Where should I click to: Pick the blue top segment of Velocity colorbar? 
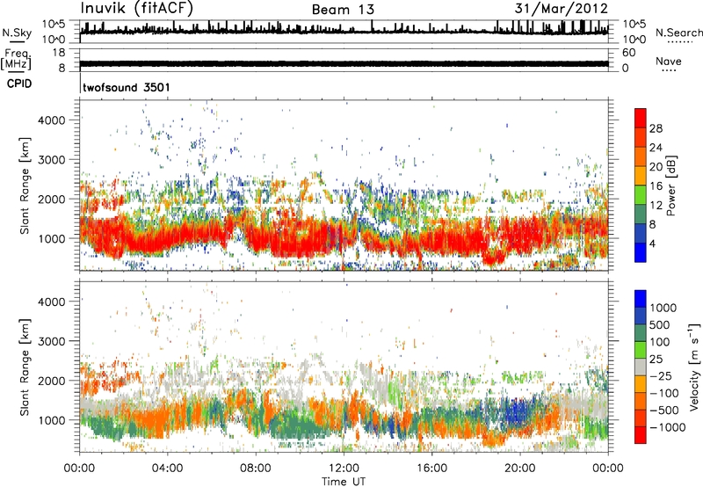pyautogui.click(x=641, y=299)
